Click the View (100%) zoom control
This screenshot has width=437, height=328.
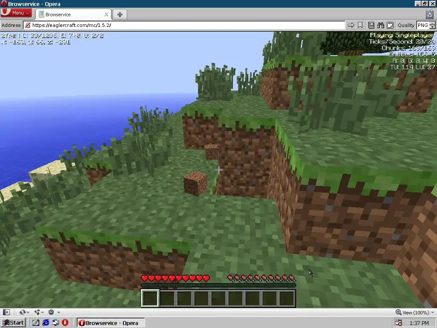[x=413, y=312]
